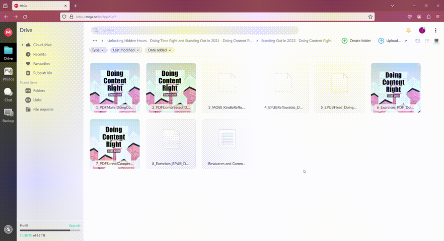
Task: Select the 8_Exercises_EPUB_D... file
Action: pos(171,144)
